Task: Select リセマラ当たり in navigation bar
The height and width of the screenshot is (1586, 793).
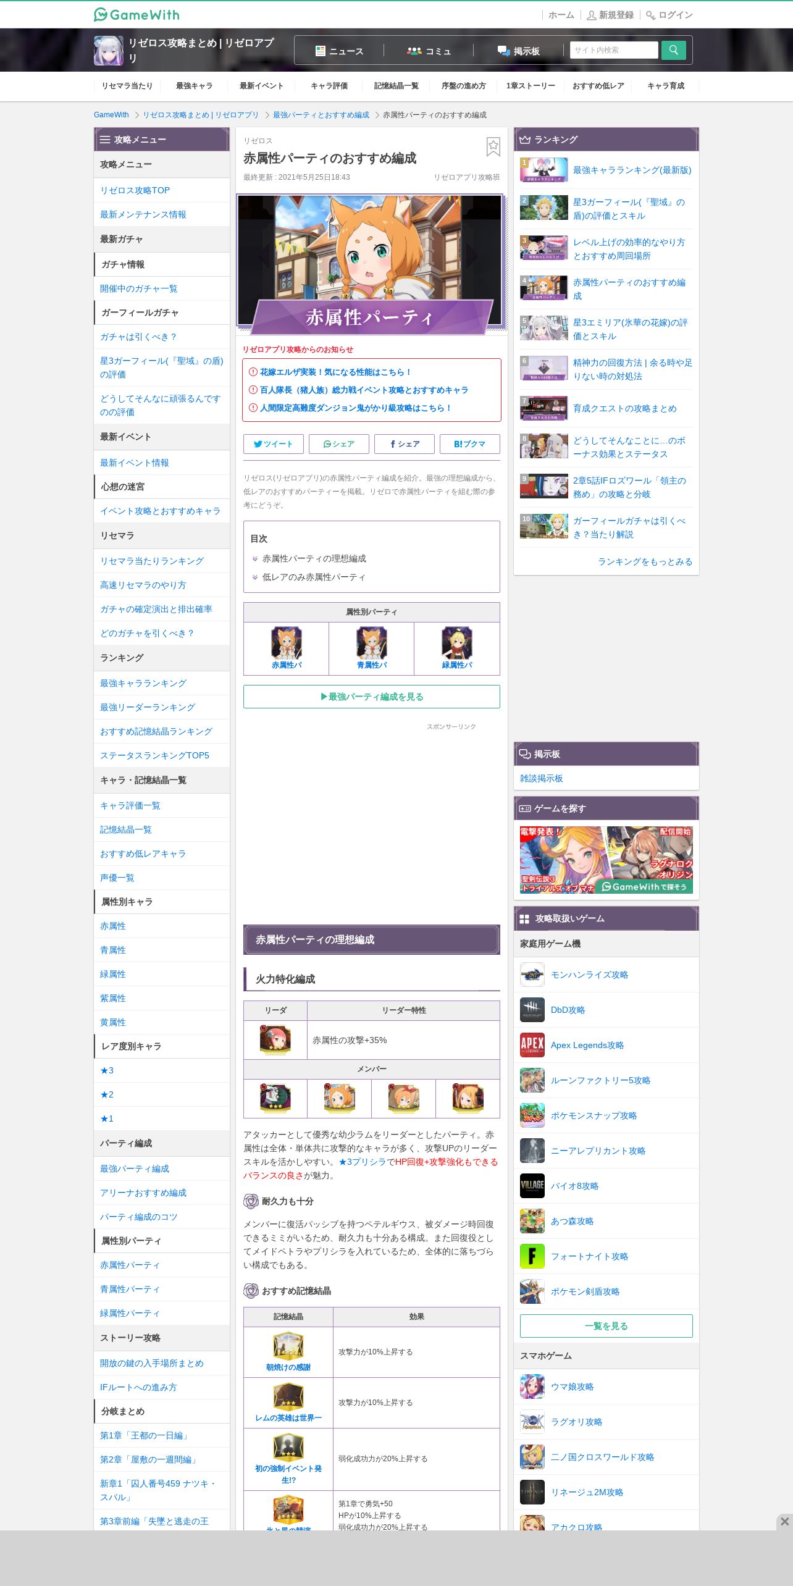Action: (x=127, y=86)
